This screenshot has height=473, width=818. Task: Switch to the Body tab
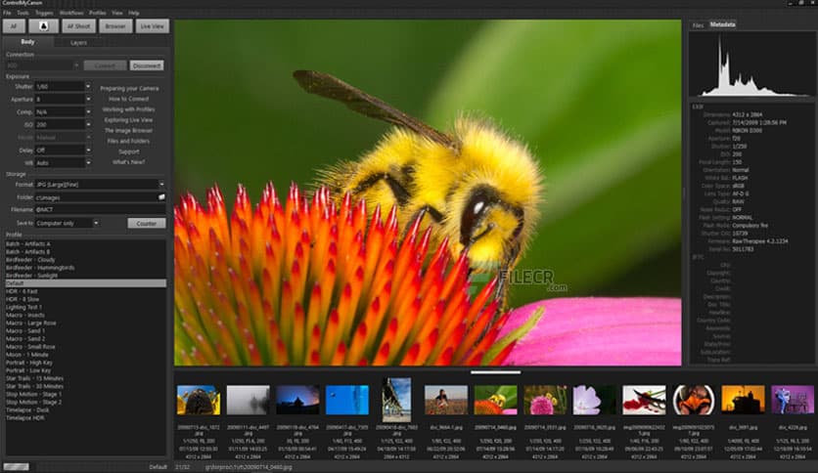click(27, 42)
